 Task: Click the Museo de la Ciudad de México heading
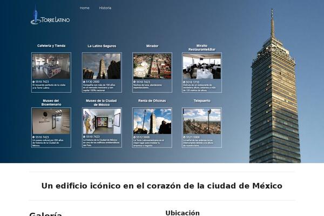pos(102,103)
